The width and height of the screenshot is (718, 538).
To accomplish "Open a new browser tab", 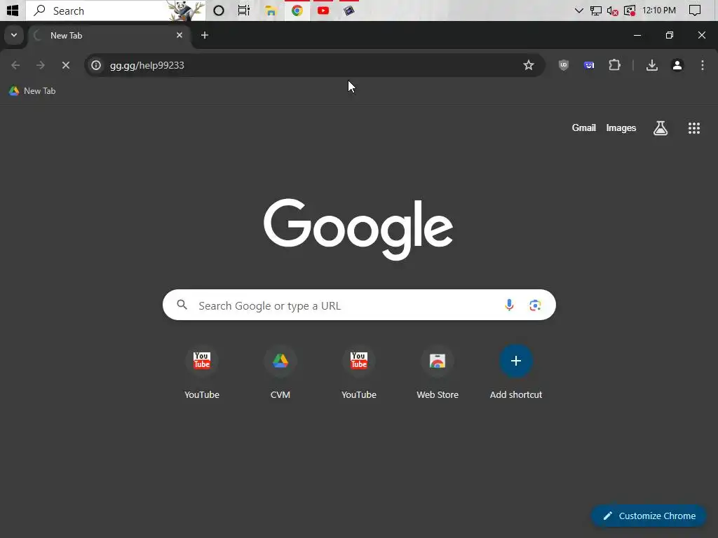I will click(x=205, y=35).
